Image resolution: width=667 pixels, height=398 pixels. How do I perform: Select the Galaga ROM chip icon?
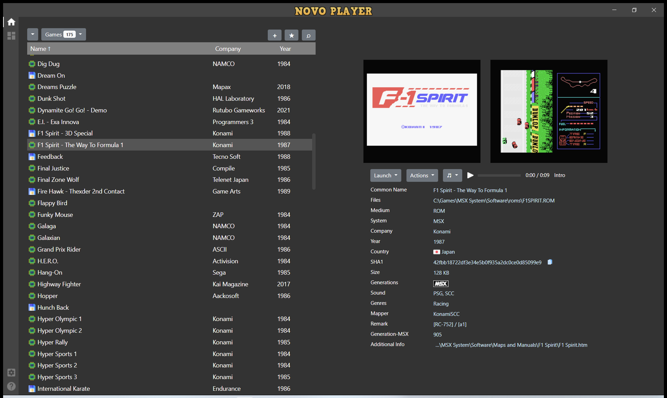tap(32, 226)
